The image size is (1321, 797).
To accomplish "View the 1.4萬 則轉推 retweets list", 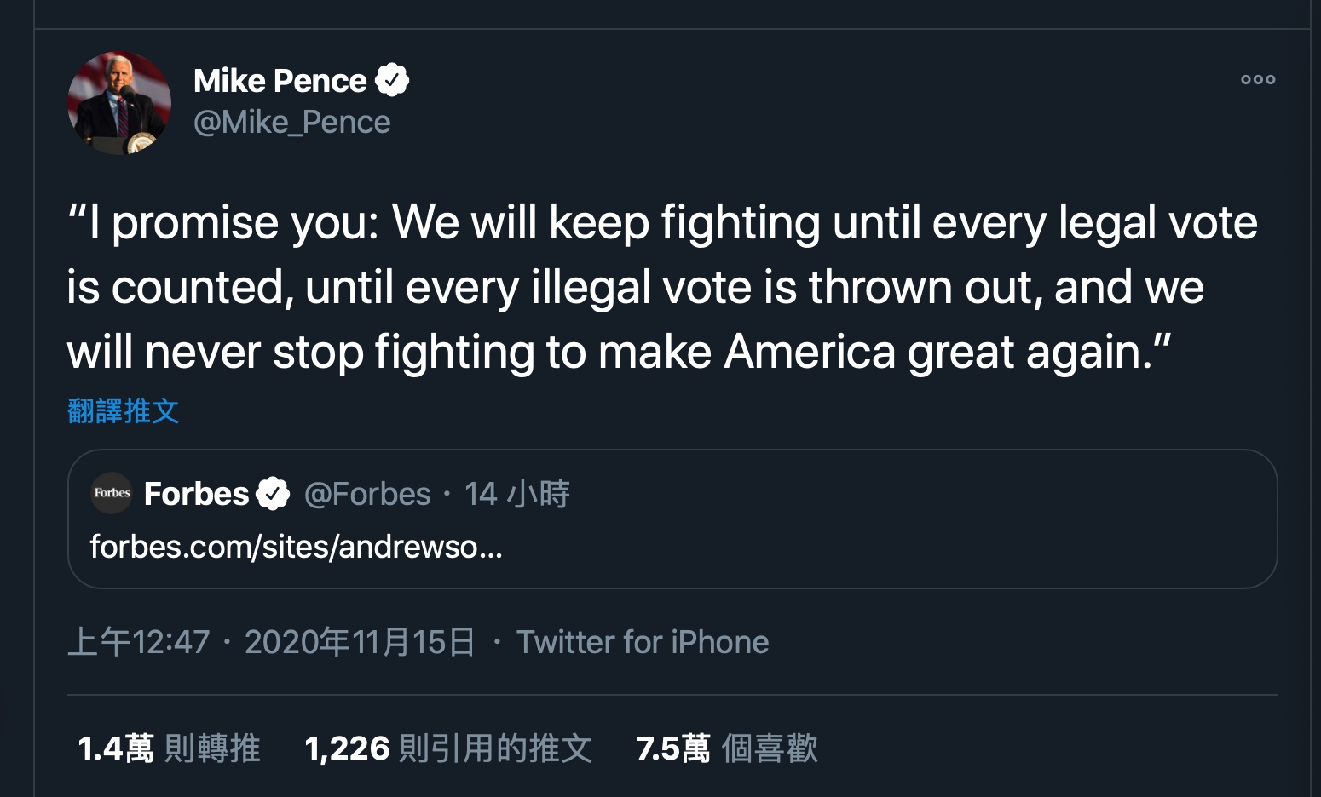I will 169,748.
